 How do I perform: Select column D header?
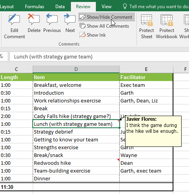coord(76,69)
